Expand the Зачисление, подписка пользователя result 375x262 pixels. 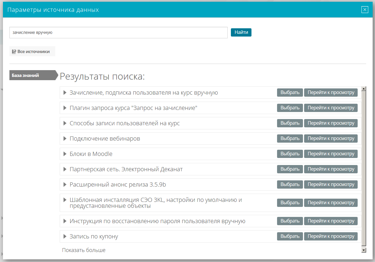pyautogui.click(x=65, y=93)
